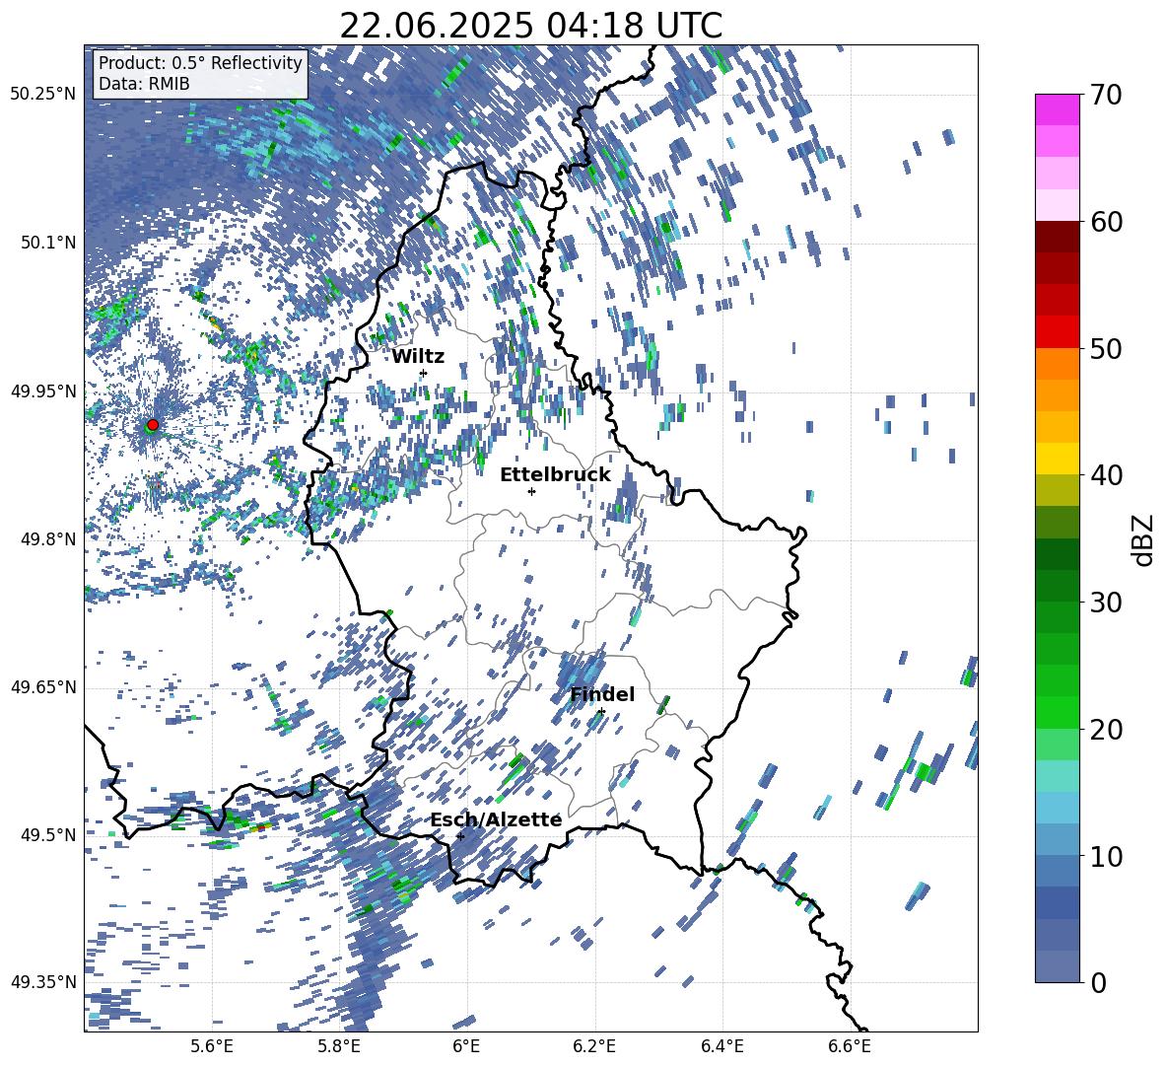Click the Esch/Alzette city label
This screenshot has height=1066, width=1167.
pyautogui.click(x=496, y=819)
